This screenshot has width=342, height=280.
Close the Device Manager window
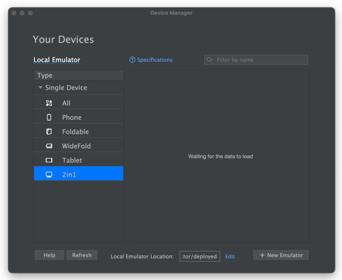[14, 13]
